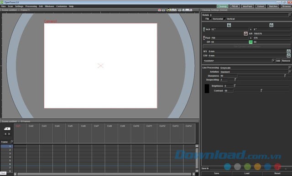Toggle the N/S lock icon
This screenshot has height=176, width=292.
(288, 51)
